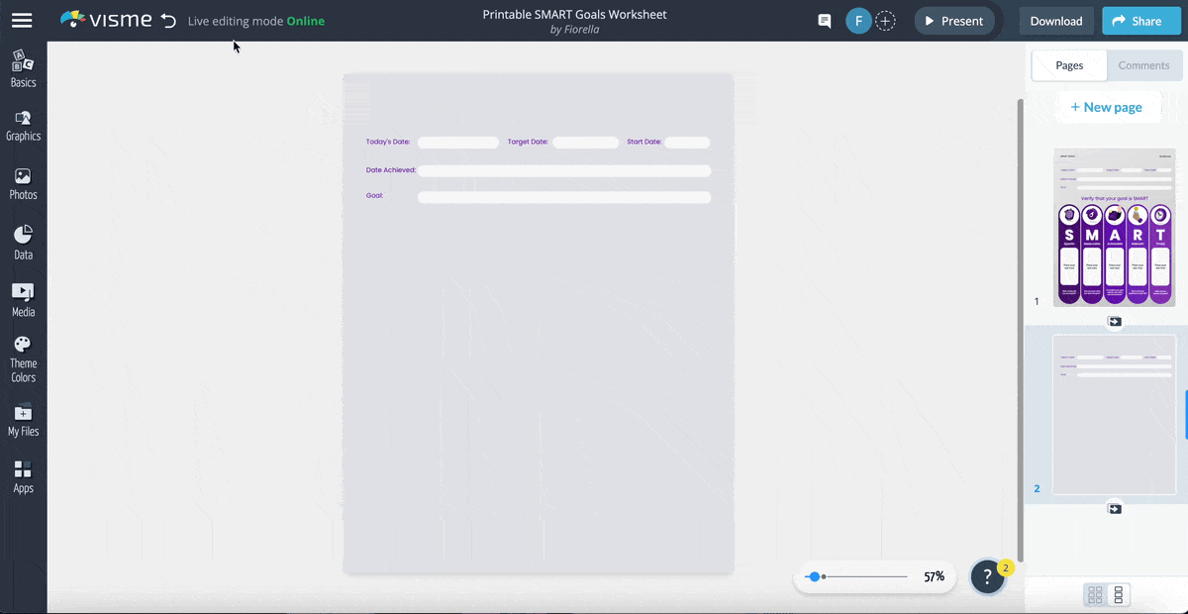Open the My Files panel
Screen dimensions: 1188x614
tap(23, 420)
